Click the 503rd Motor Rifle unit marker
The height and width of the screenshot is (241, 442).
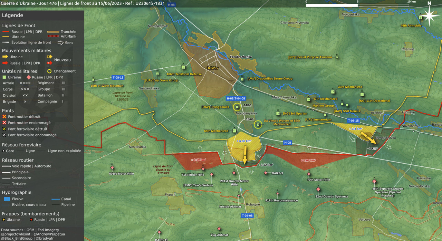[x=112, y=168]
